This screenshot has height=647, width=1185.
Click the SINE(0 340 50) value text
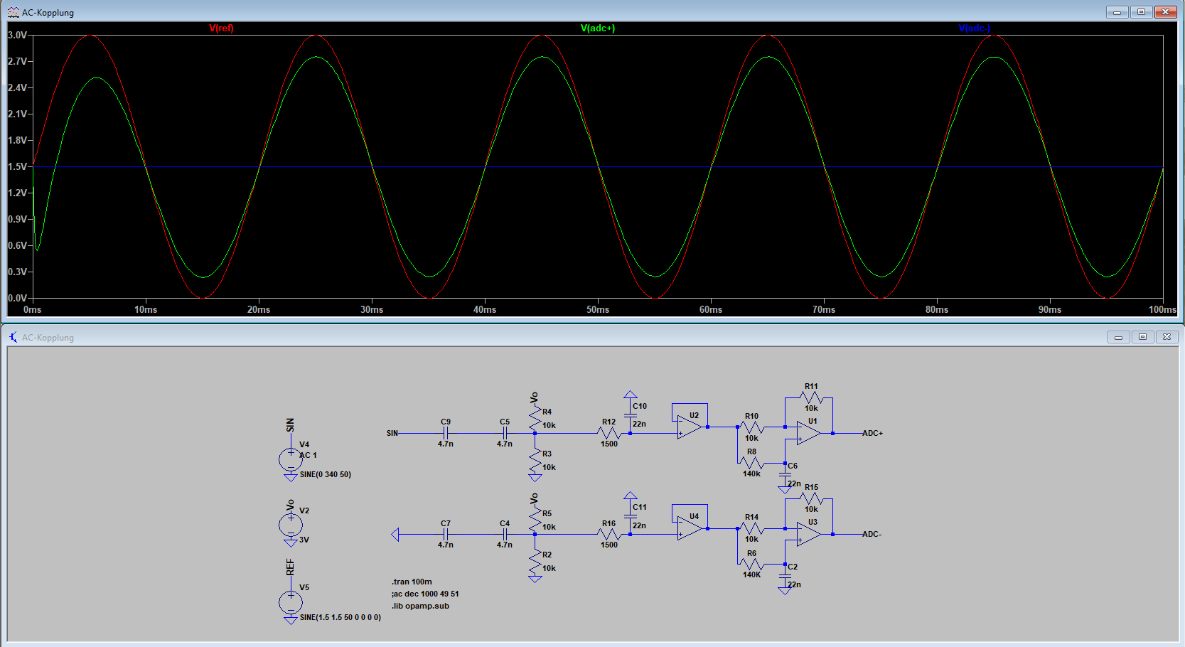click(326, 474)
